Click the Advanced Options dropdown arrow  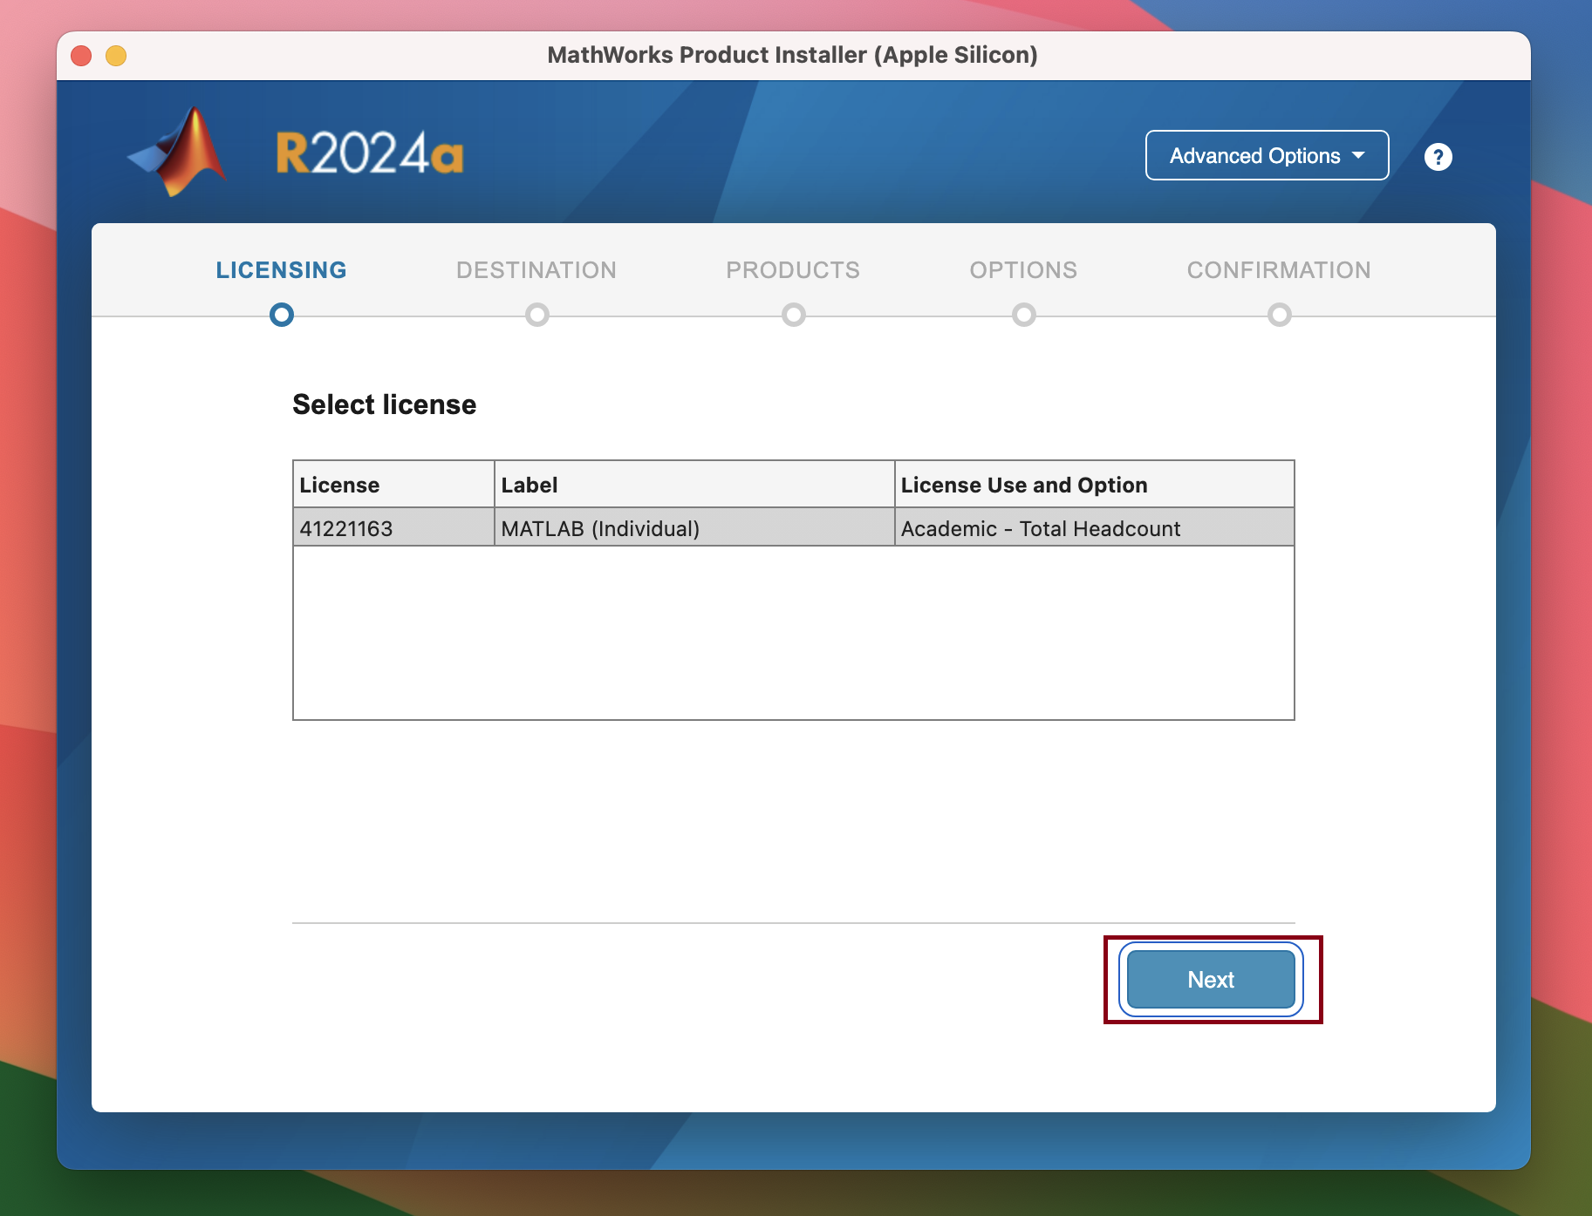[1359, 155]
